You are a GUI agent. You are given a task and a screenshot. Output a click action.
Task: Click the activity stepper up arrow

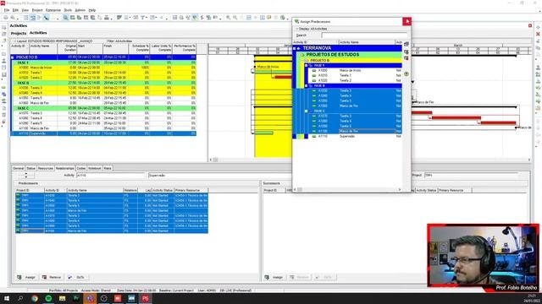[26, 174]
